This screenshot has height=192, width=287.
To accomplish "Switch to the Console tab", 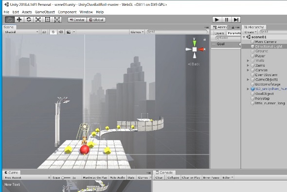I will 164,173.
